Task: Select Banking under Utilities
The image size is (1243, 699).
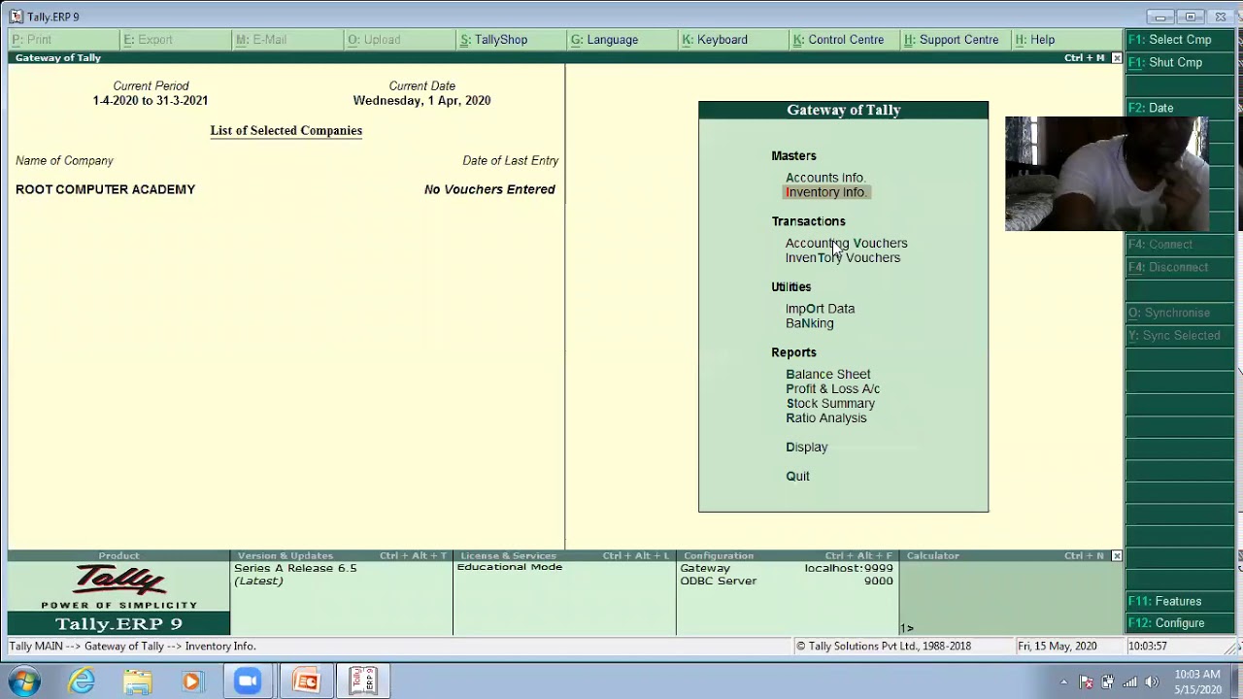Action: tap(810, 323)
